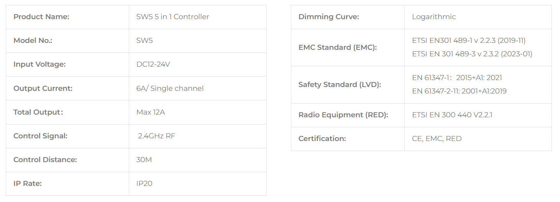Click the CE, EMC, RED certification value
Image resolution: width=560 pixels, height=202 pixels.
point(437,139)
